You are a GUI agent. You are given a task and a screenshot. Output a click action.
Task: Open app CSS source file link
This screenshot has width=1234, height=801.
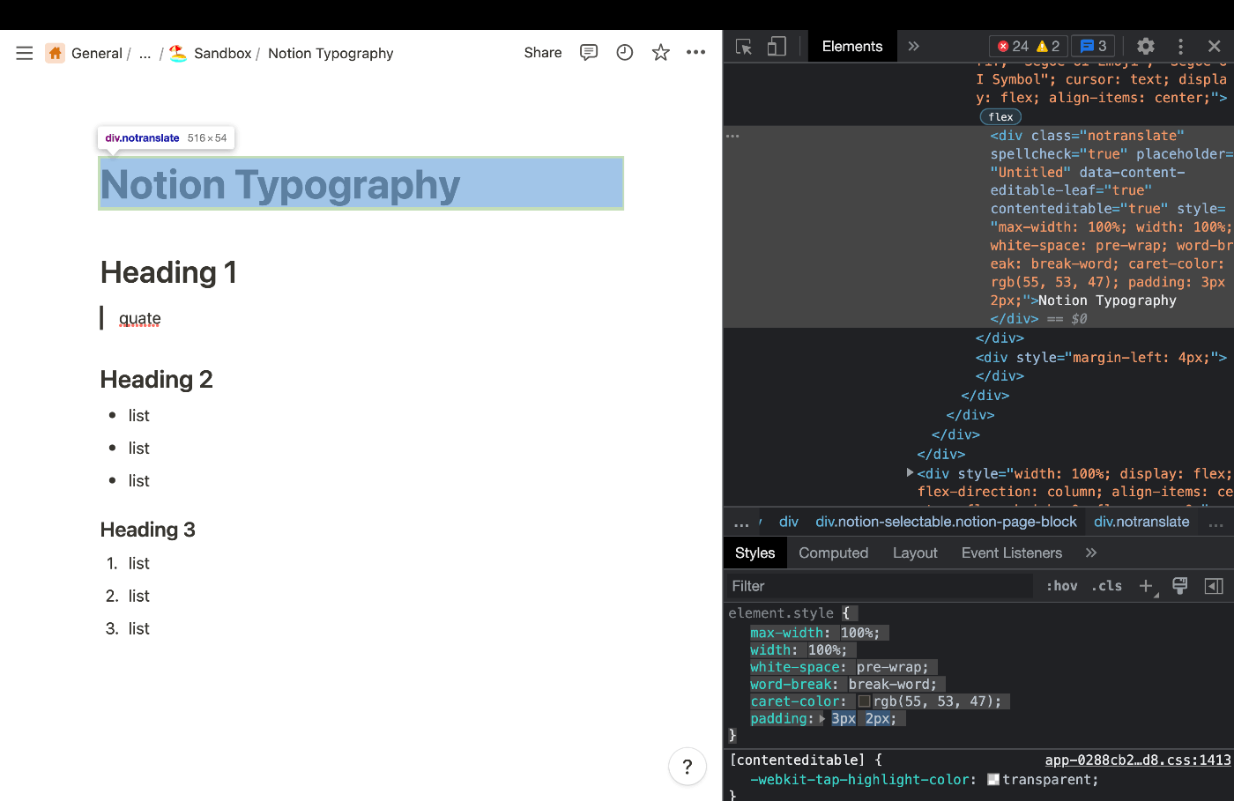coord(1138,760)
